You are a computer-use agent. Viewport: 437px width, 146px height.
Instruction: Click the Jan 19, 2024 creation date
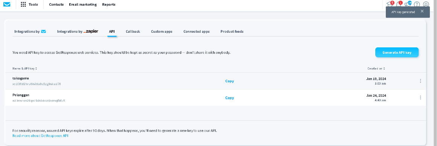[376, 79]
